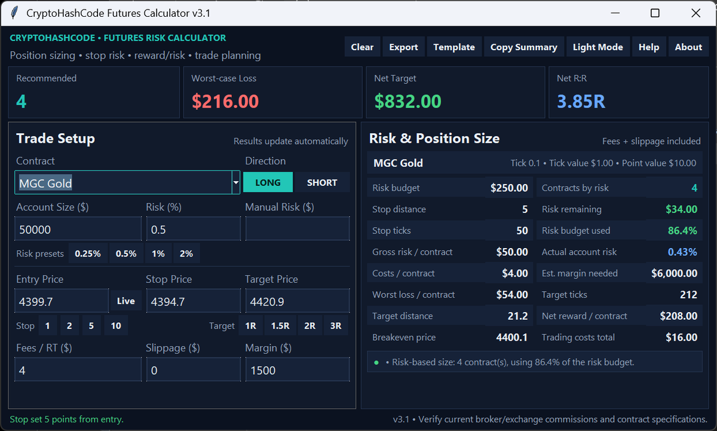Select LONG direction
This screenshot has height=431, width=717.
(268, 182)
